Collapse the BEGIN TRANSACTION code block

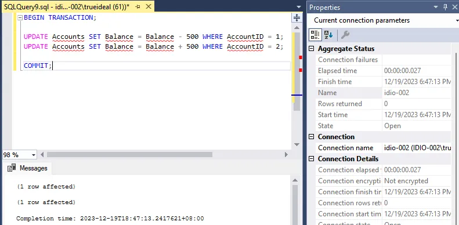[x=20, y=17]
